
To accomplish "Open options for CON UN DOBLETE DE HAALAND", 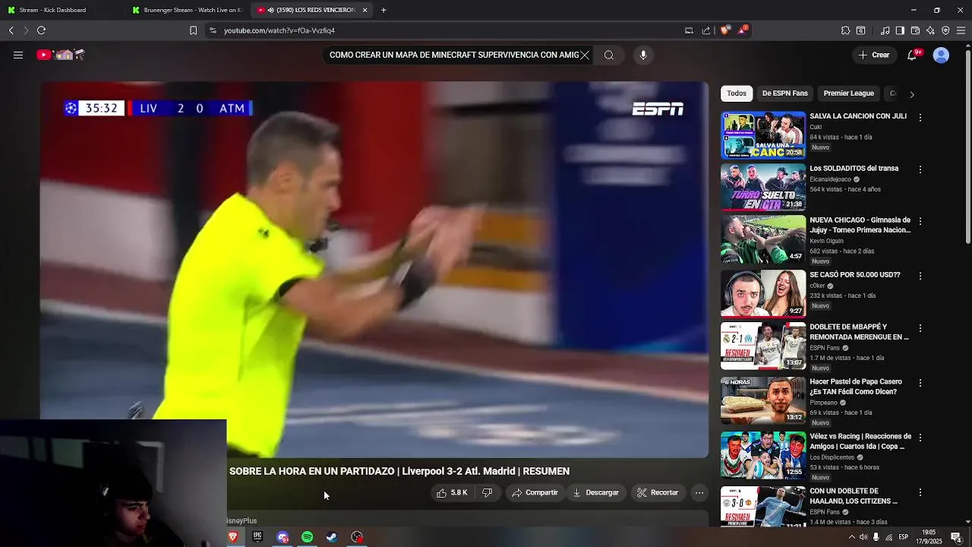I will [920, 492].
